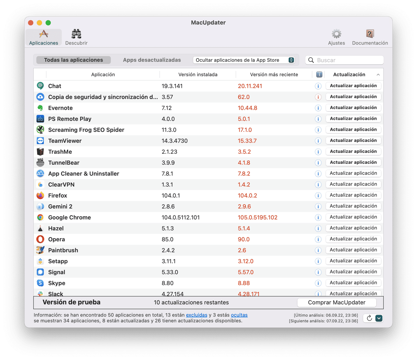Click the App Cleaner & Uninstaller icon
Image resolution: width=417 pixels, height=360 pixels.
click(x=40, y=174)
